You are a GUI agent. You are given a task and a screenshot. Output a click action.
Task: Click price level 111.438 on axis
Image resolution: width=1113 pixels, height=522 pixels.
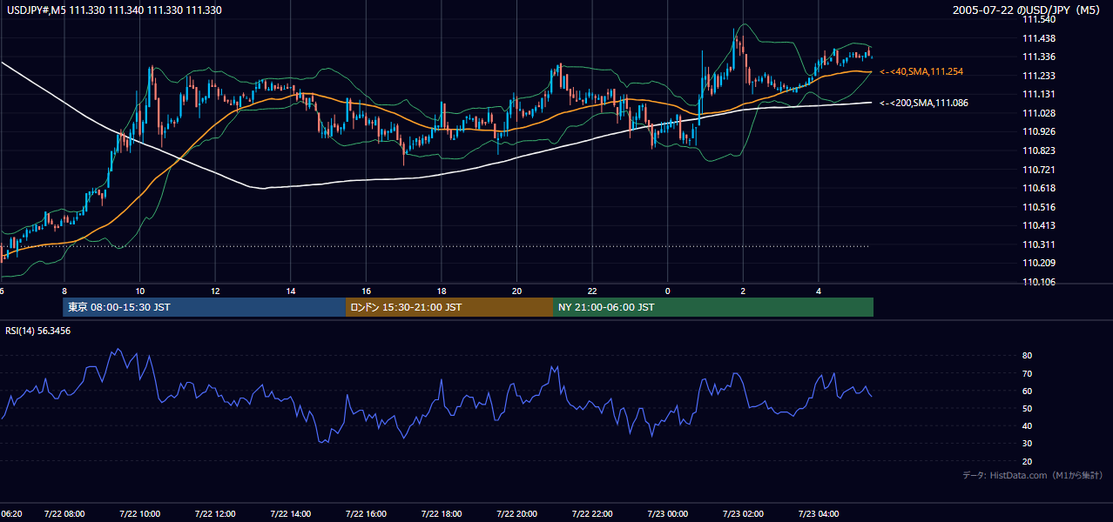point(1039,38)
